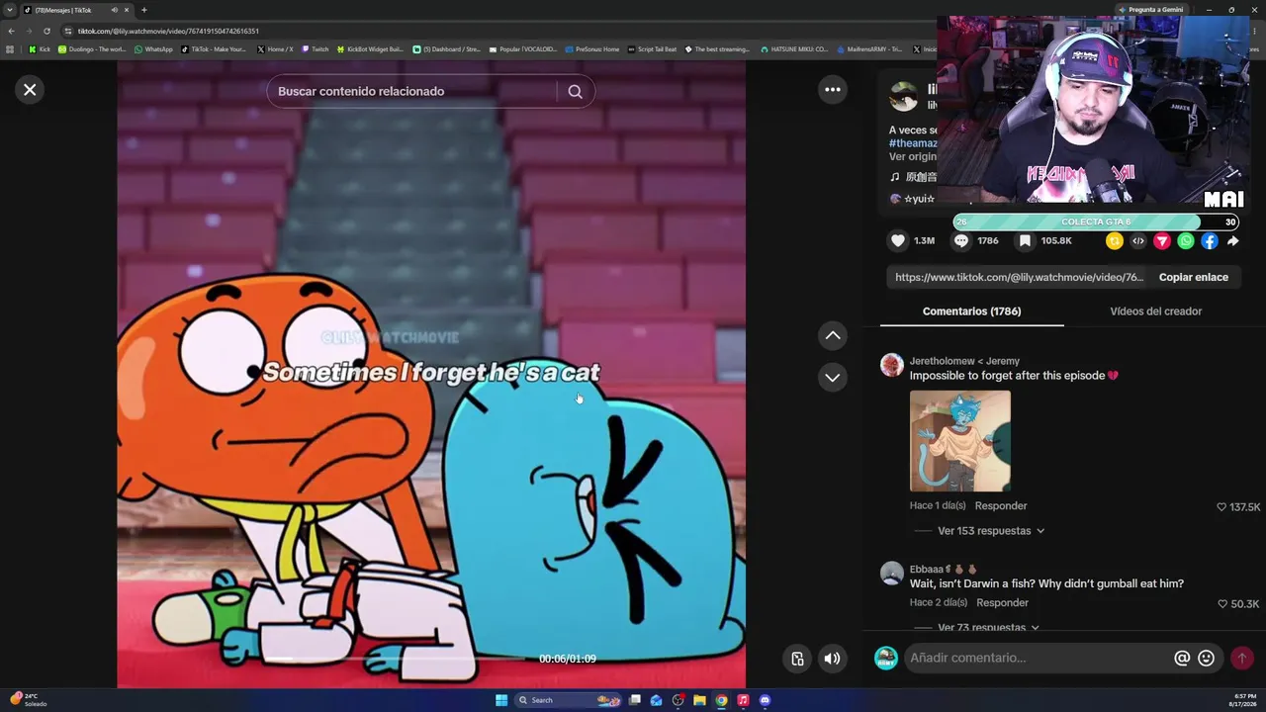Toggle the auto-scroll icon next to volume

pos(797,659)
